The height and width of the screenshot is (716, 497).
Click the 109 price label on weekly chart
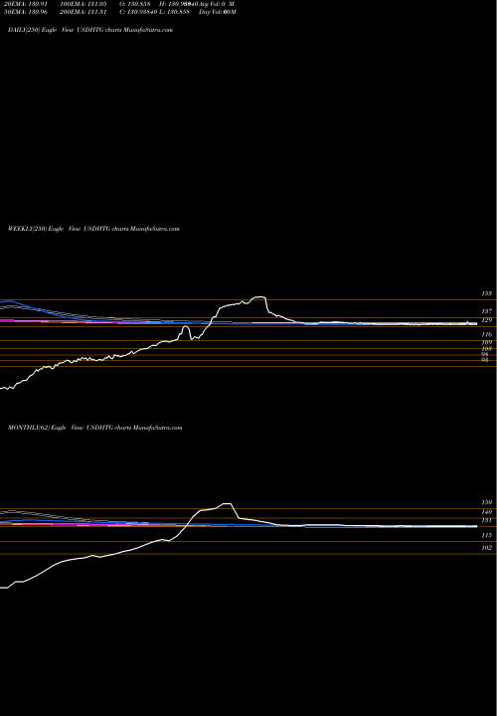click(486, 342)
